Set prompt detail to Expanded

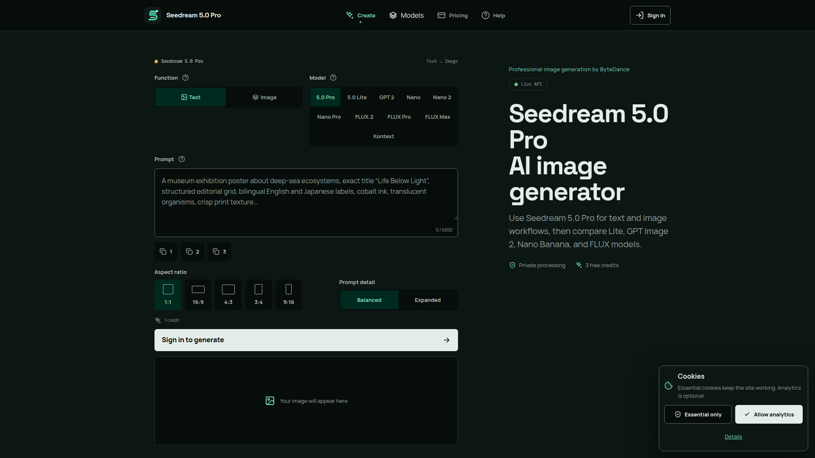click(428, 300)
